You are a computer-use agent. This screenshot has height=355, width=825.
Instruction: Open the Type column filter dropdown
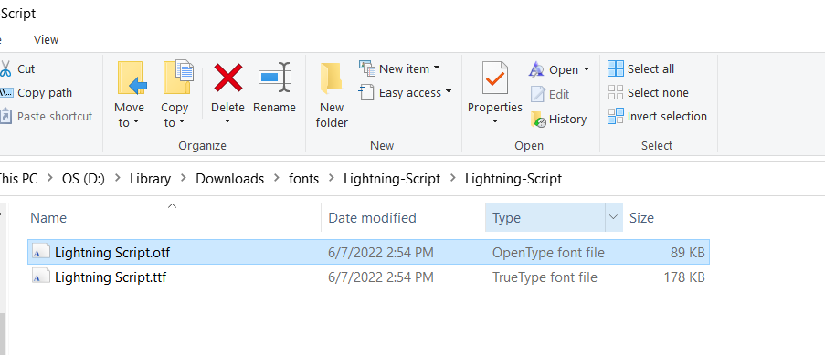613,216
